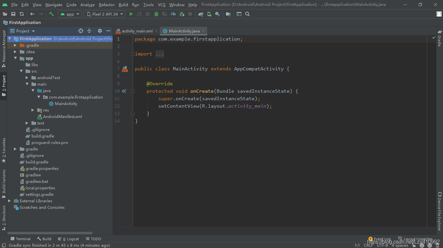
Task: Click locate-file target icon in Project panel
Action: pos(81,31)
